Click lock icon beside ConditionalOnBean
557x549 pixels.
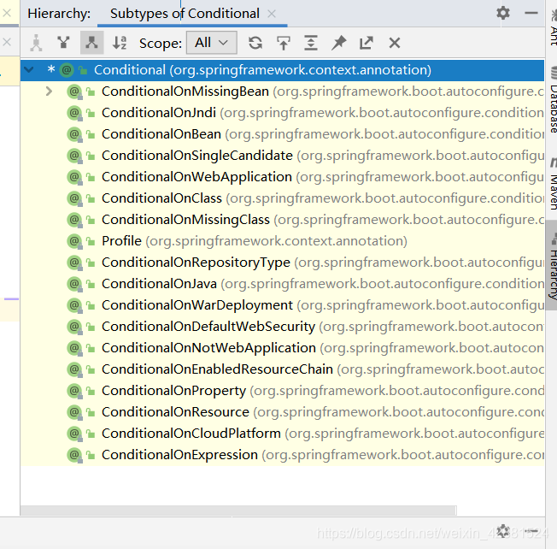[x=91, y=134]
